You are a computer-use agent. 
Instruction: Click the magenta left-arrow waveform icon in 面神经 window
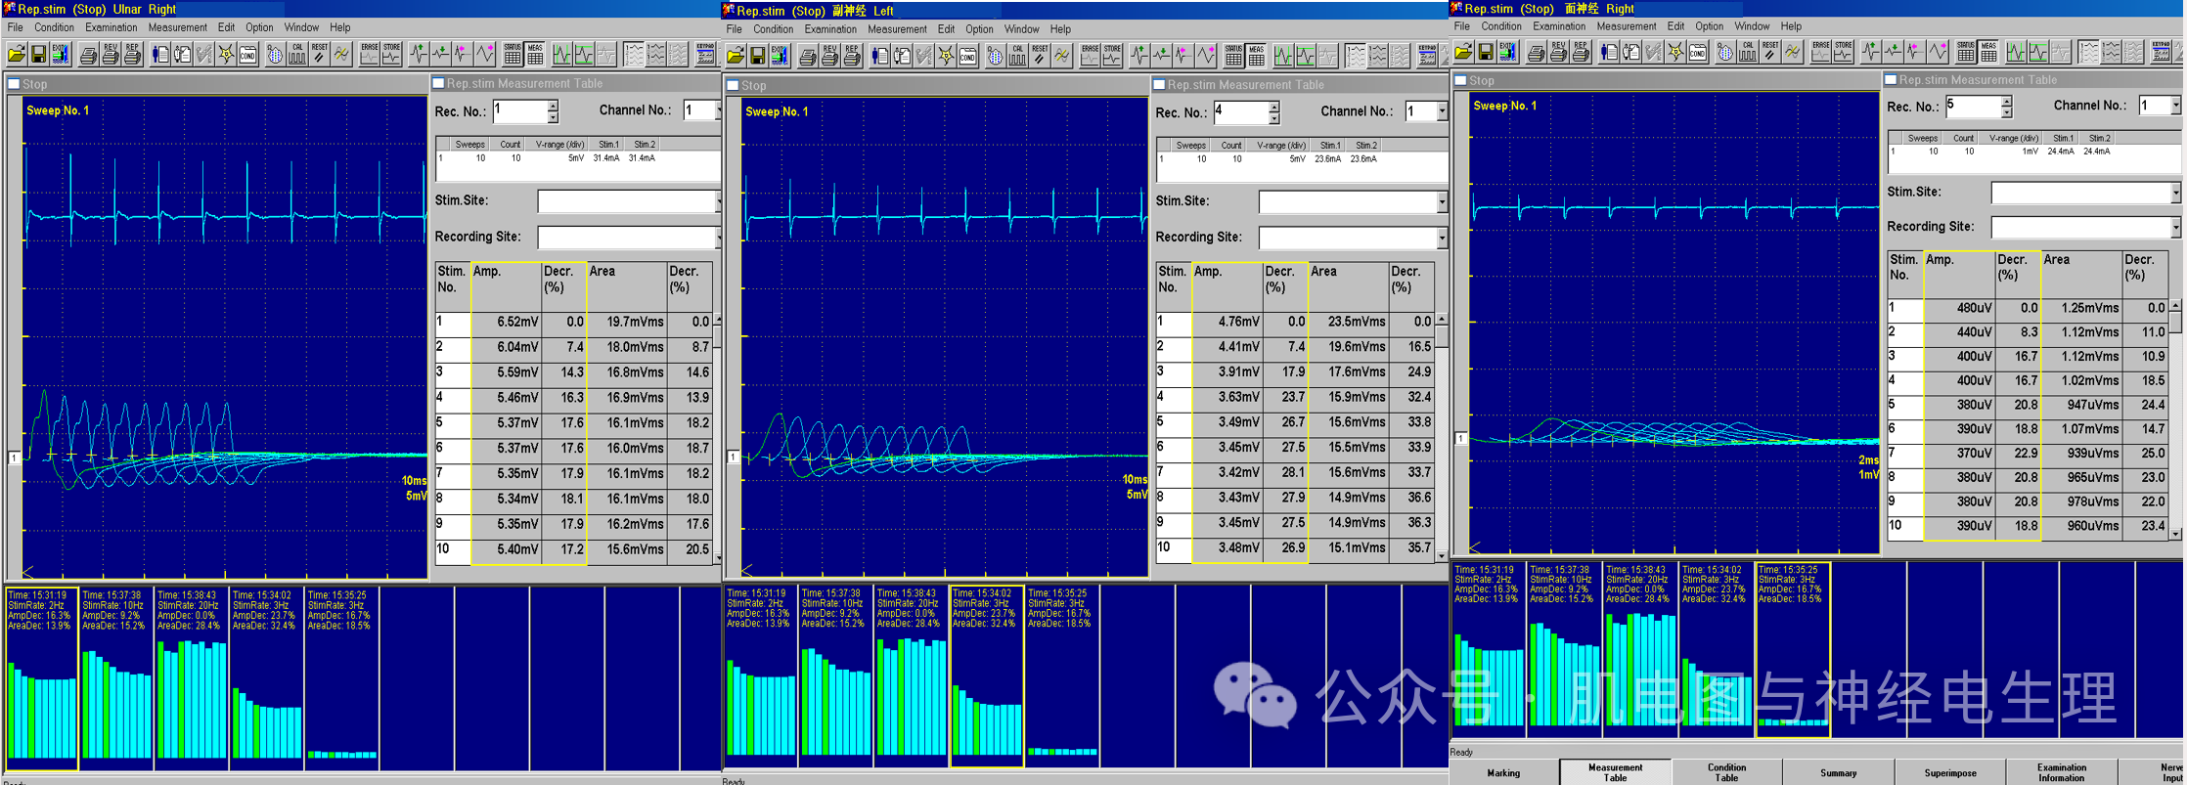click(1915, 52)
